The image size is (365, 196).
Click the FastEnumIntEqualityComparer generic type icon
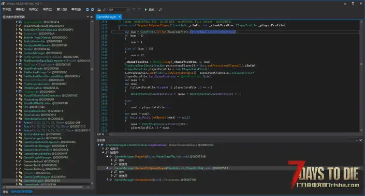pyautogui.click(x=20, y=60)
